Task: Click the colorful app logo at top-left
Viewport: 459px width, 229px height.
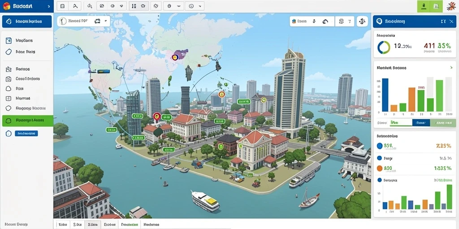Action: pos(6,6)
